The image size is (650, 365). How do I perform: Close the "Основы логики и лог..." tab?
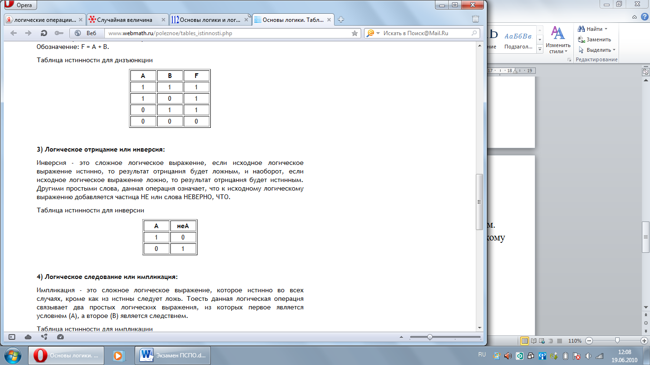tap(245, 20)
